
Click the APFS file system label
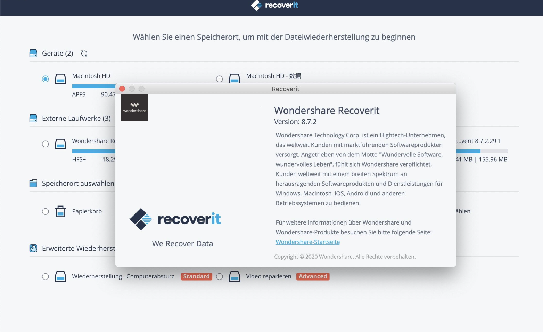(x=79, y=94)
